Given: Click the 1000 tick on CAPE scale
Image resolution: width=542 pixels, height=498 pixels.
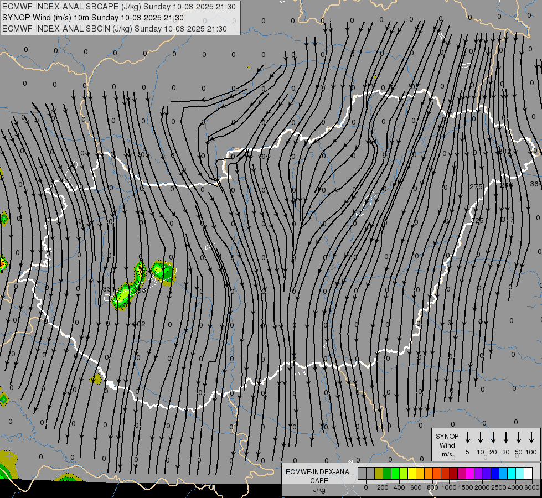Looking at the screenshot, I should coord(449,487).
